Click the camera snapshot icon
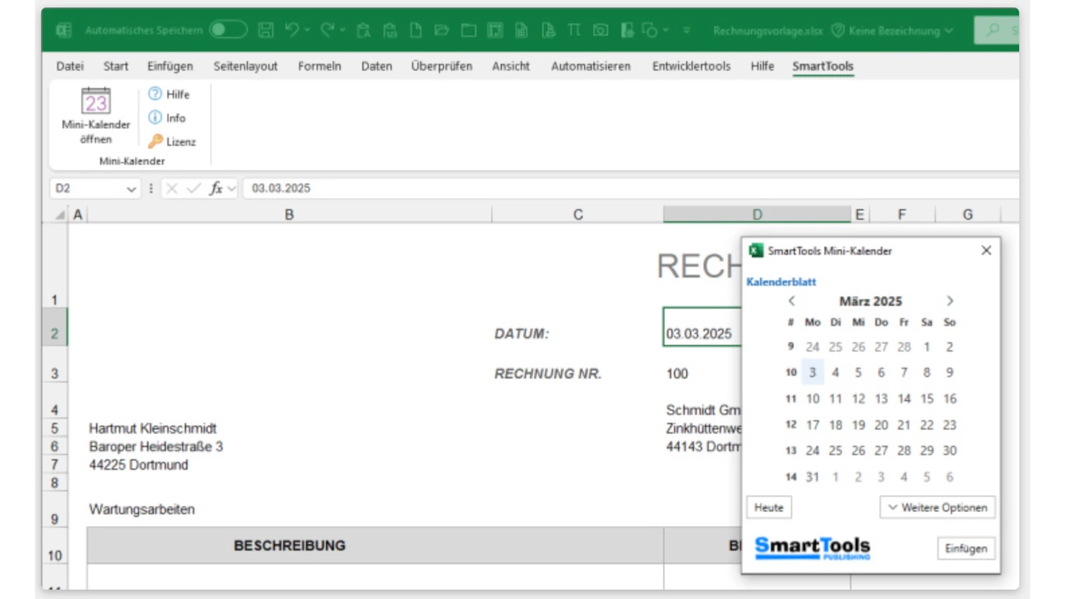1065x599 pixels. coord(601,30)
